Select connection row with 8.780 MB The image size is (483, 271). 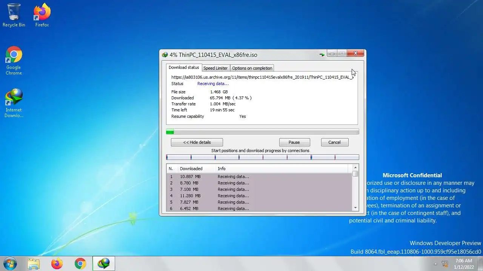tap(259, 183)
